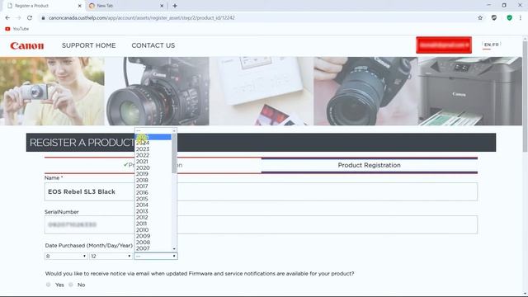Screen dimensions: 528x297
Task: Switch language to EN
Action: point(488,45)
